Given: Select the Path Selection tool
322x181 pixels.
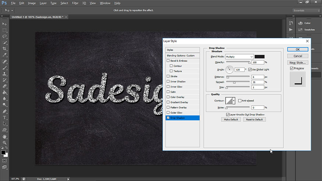Looking at the screenshot, I should click(x=4, y=124).
